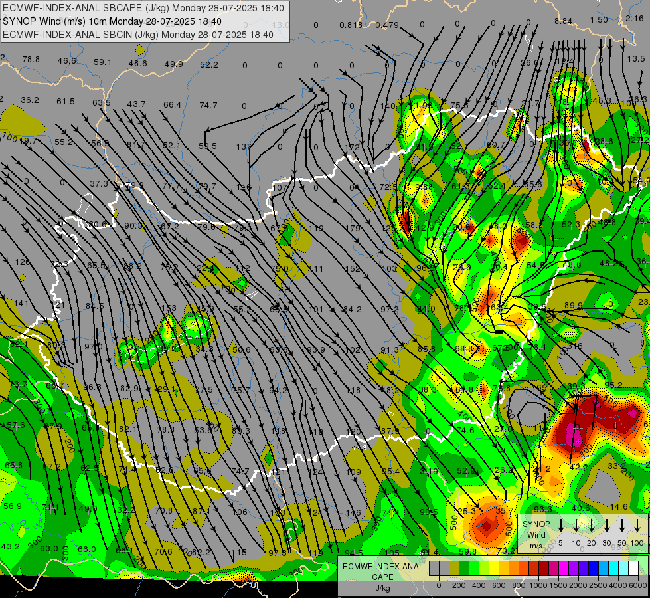This screenshot has height=598, width=650.
Task: Click the '2500' tick in CAPE legend
Action: pyautogui.click(x=598, y=585)
